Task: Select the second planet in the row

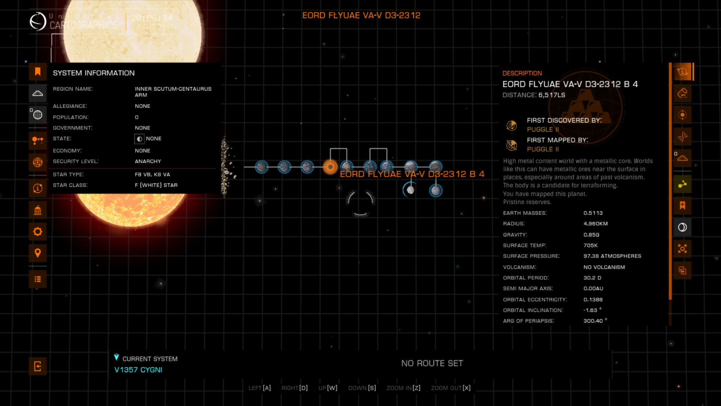Action: tap(284, 167)
